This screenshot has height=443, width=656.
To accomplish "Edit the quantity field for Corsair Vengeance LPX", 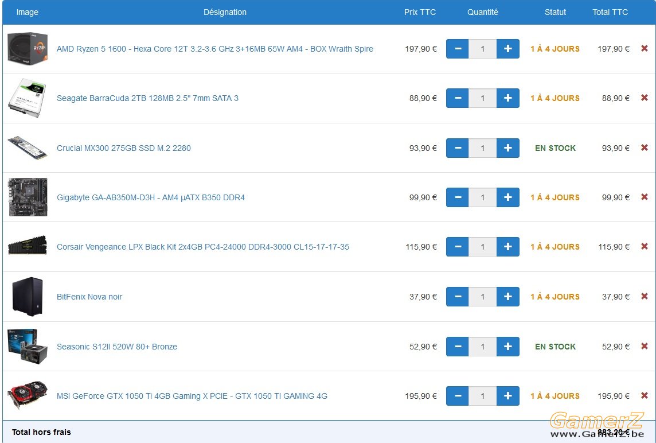I will (483, 247).
